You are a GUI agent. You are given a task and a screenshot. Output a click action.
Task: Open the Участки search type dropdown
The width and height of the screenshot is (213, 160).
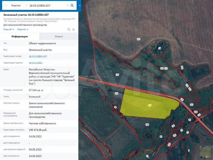pyautogui.click(x=19, y=5)
